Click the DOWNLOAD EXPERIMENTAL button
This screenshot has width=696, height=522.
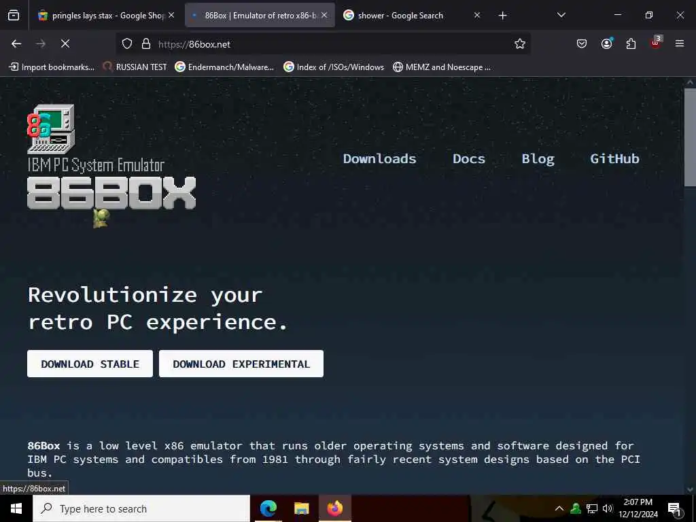pyautogui.click(x=241, y=364)
